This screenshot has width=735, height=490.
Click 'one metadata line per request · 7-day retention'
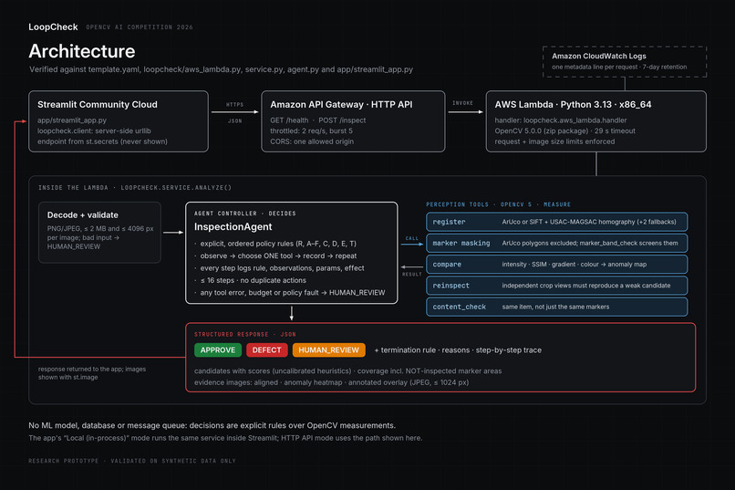(619, 67)
